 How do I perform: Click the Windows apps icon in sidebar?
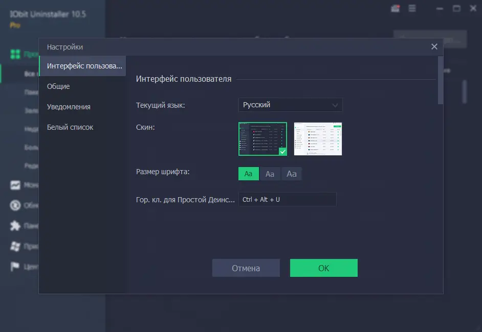pos(15,246)
